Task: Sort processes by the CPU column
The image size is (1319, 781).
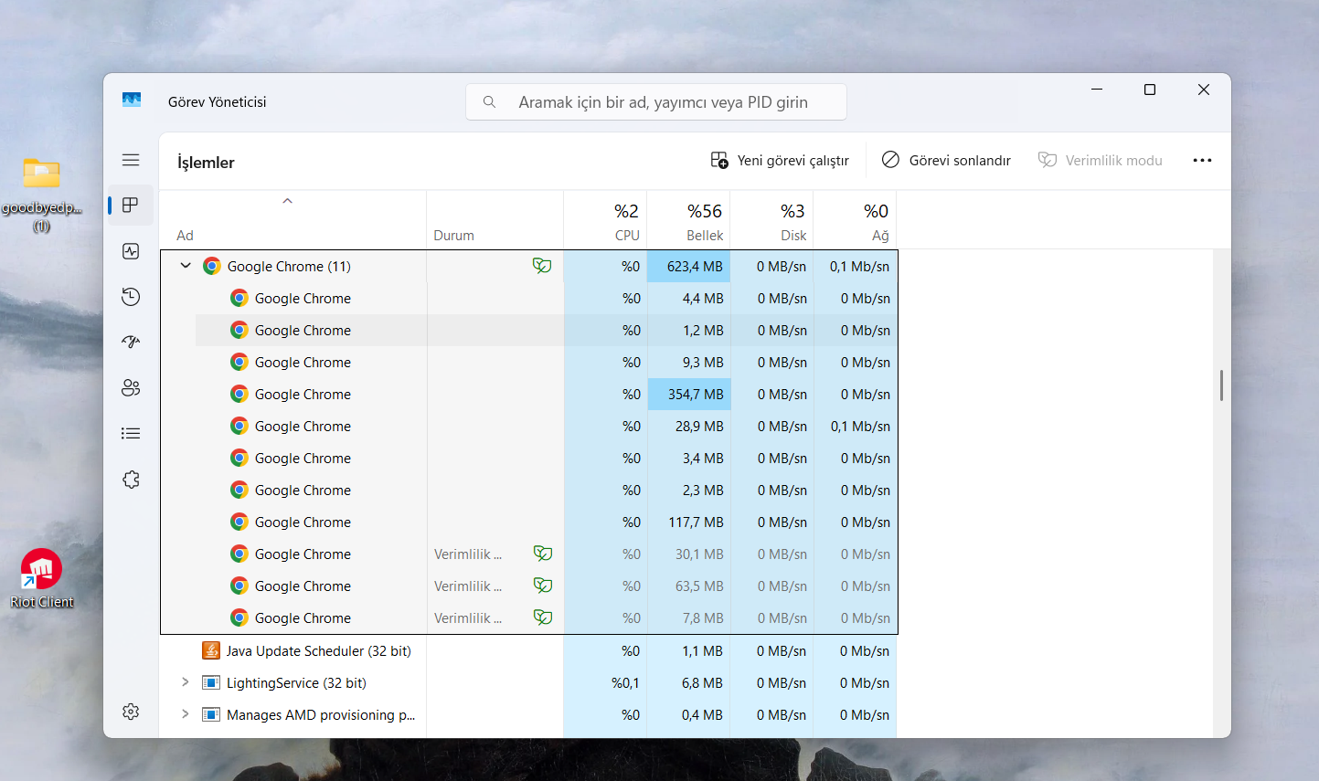Action: (x=605, y=220)
